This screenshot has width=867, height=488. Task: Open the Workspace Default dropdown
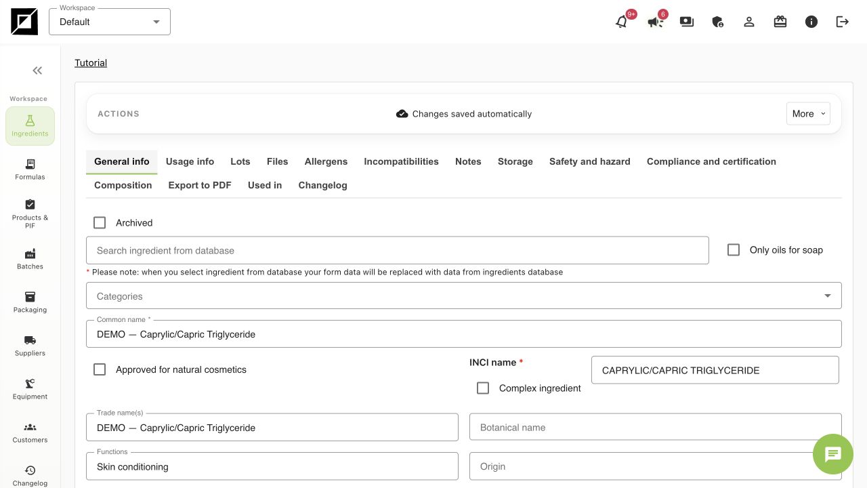tap(110, 22)
